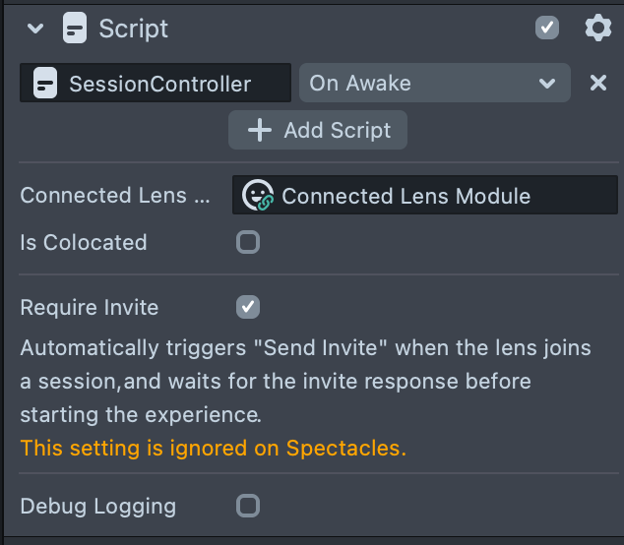Enable the Is Colocated checkbox
This screenshot has height=545, width=624.
pyautogui.click(x=248, y=242)
